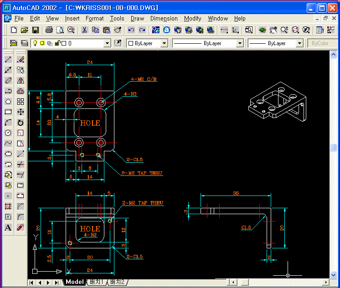The height and width of the screenshot is (288, 340).
Task: Click the Undo arrow icon
Action: pos(131,30)
